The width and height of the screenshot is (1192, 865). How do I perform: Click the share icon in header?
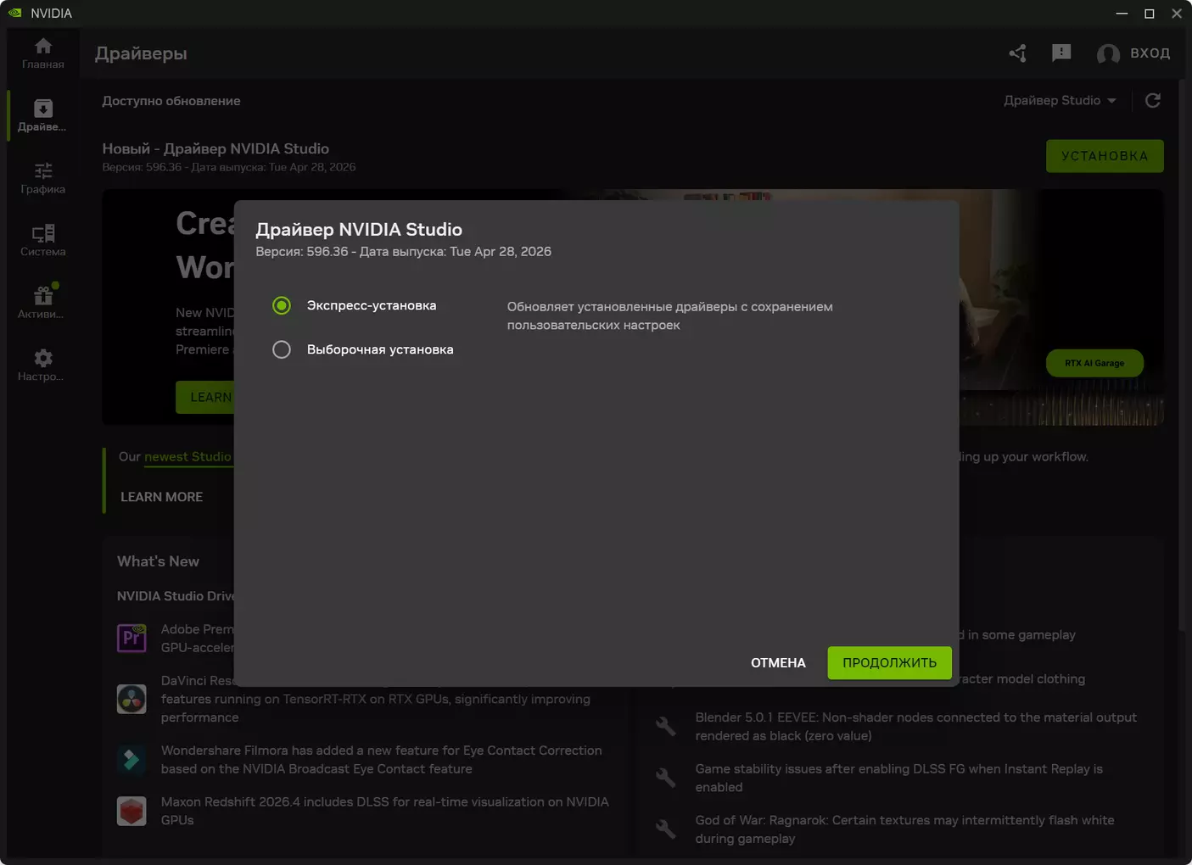pyautogui.click(x=1018, y=53)
